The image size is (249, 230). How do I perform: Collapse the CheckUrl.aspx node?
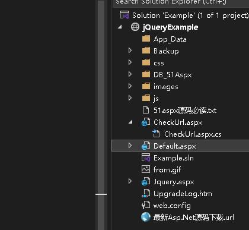pyautogui.click(x=130, y=122)
